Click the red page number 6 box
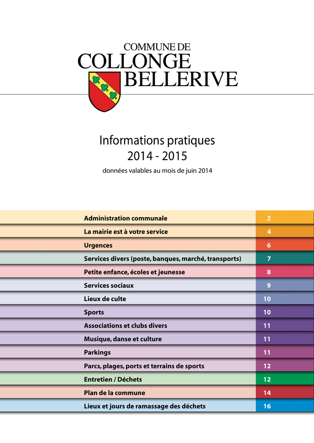 pos(285,245)
